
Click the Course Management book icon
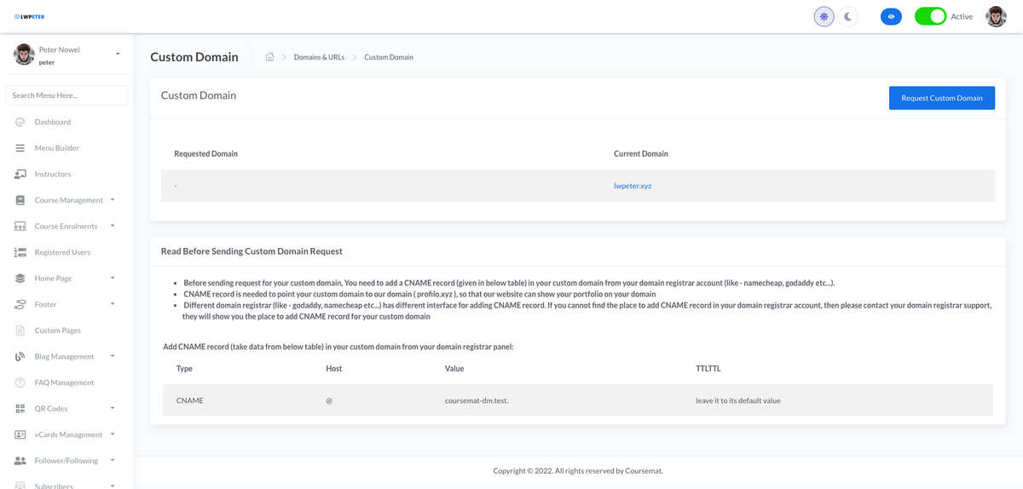tap(20, 200)
